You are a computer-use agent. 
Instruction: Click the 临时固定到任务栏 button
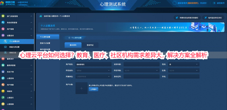coord(213,18)
